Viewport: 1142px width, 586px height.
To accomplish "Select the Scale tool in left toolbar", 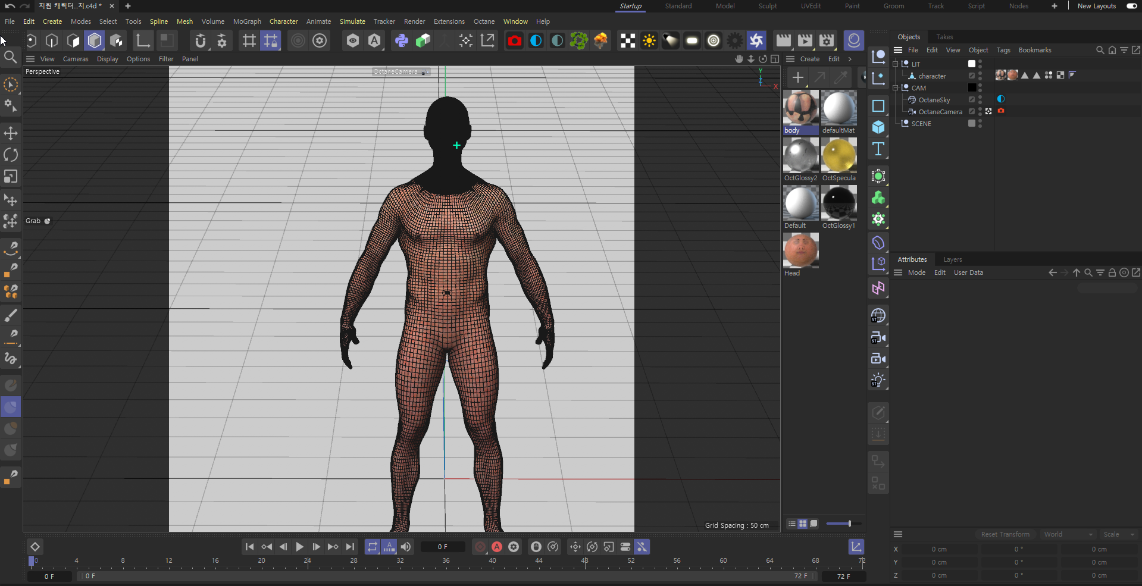I will click(11, 177).
